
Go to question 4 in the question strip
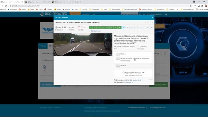pyautogui.click(x=103, y=27)
